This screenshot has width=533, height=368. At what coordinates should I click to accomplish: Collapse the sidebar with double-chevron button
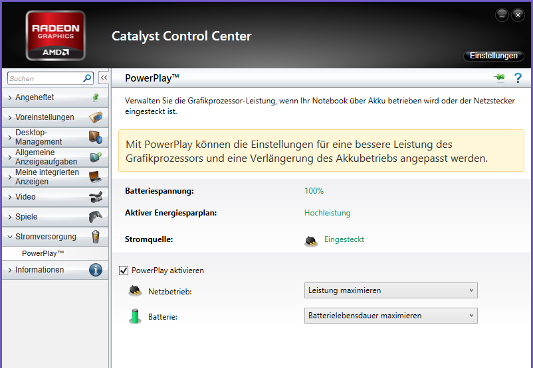point(104,78)
